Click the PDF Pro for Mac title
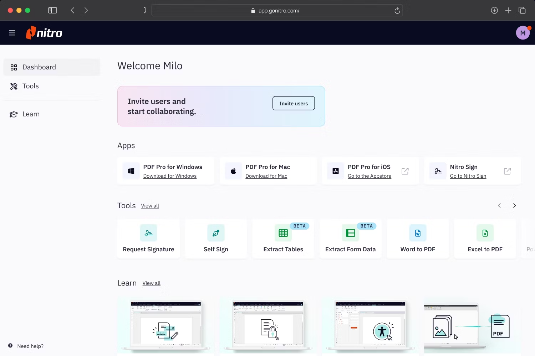535x356 pixels. coord(267,167)
